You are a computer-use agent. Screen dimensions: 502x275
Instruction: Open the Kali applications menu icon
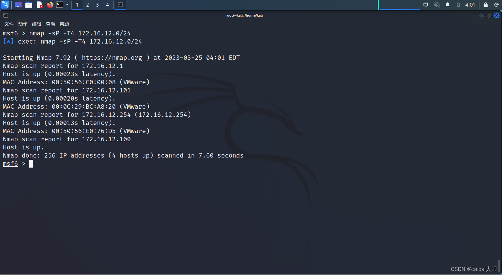click(x=5, y=5)
